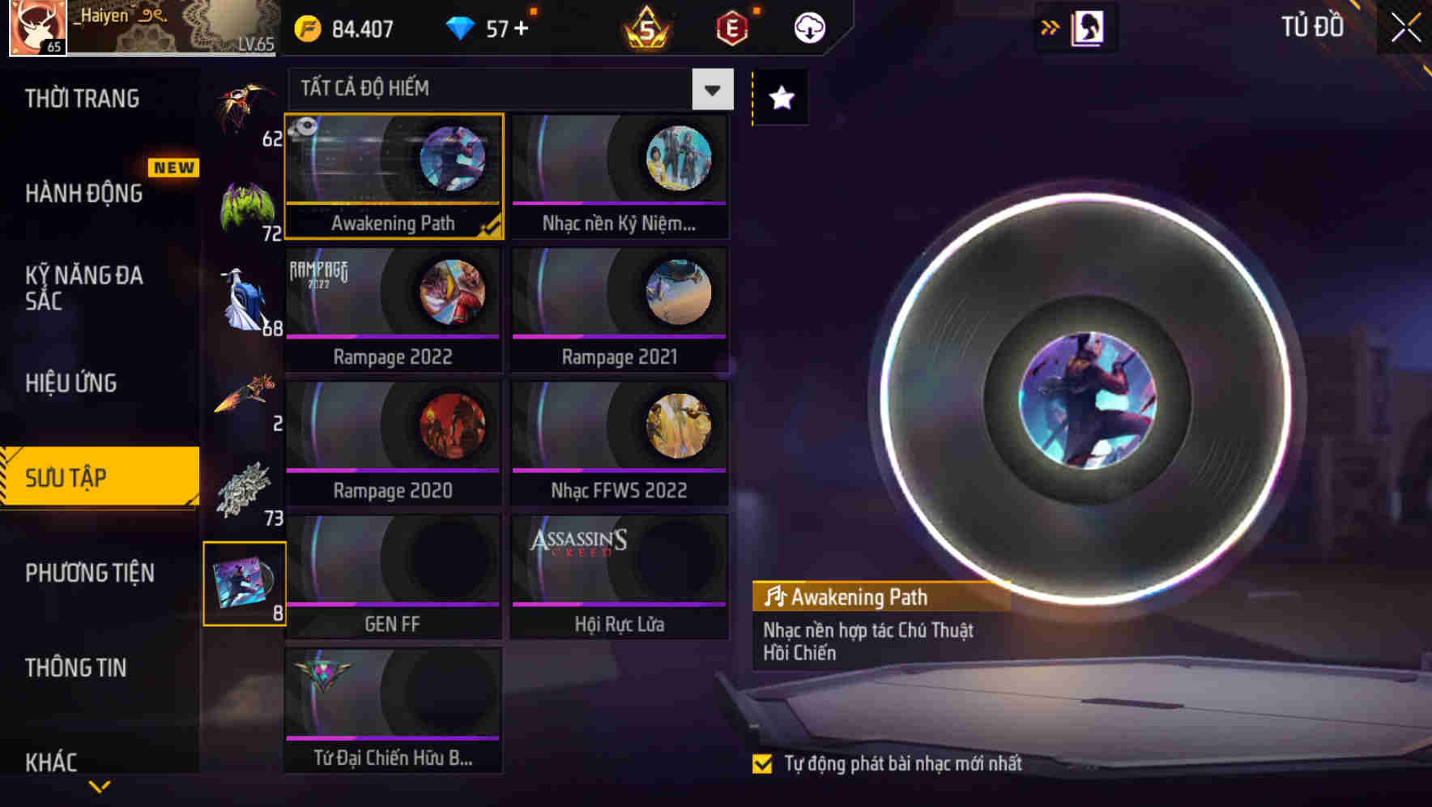Open the gold coin balance
This screenshot has width=1432, height=807.
click(343, 29)
